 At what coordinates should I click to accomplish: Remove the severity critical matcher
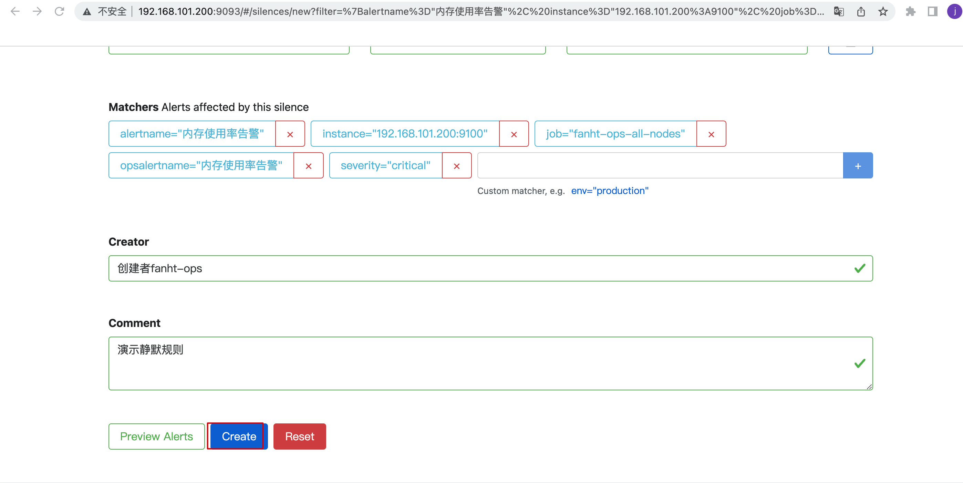pos(457,166)
